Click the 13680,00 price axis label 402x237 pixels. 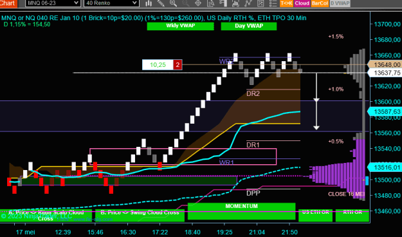pos(387,40)
